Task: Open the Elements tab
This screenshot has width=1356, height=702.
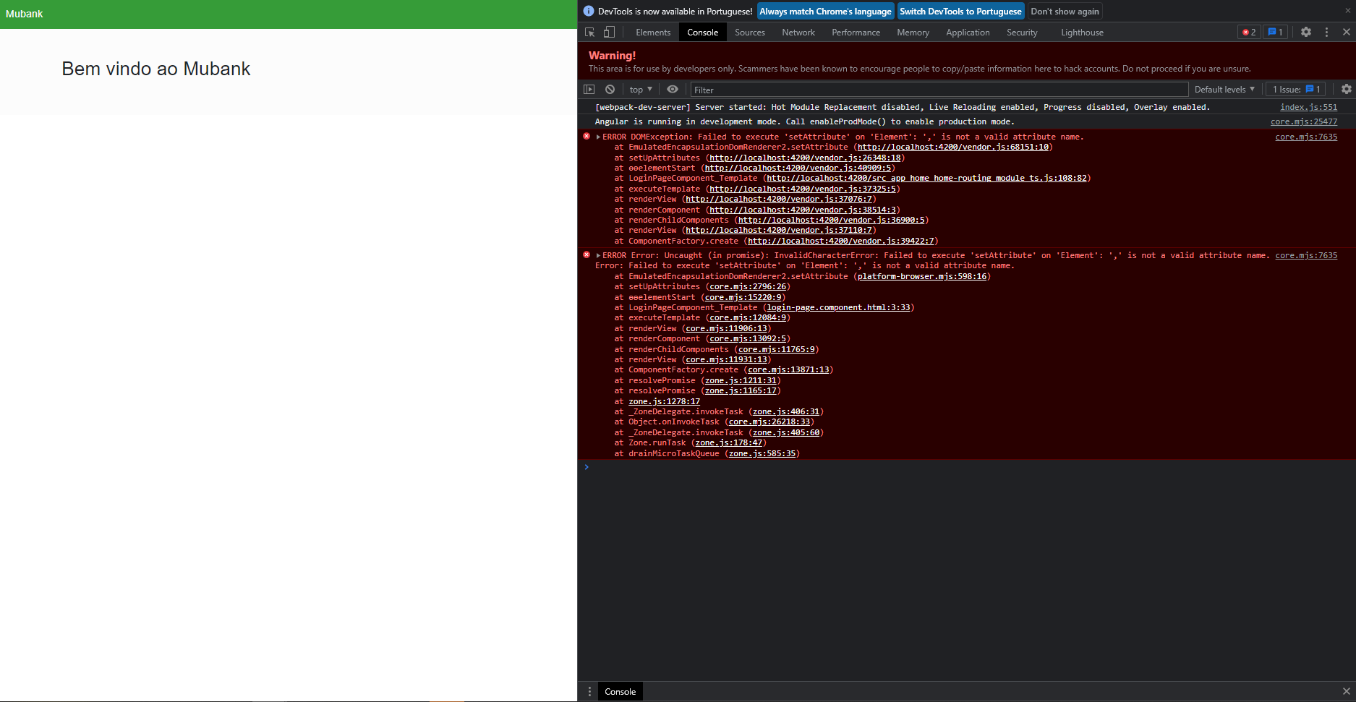Action: click(653, 33)
